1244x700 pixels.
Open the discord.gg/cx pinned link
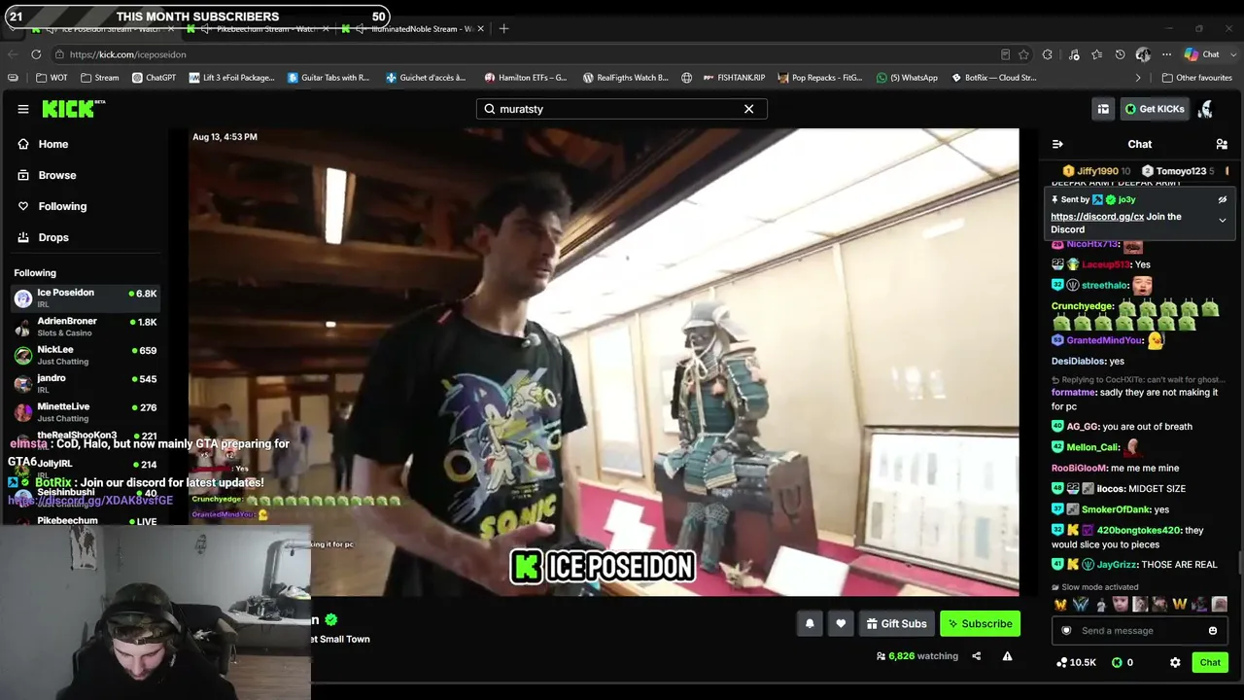1097,217
